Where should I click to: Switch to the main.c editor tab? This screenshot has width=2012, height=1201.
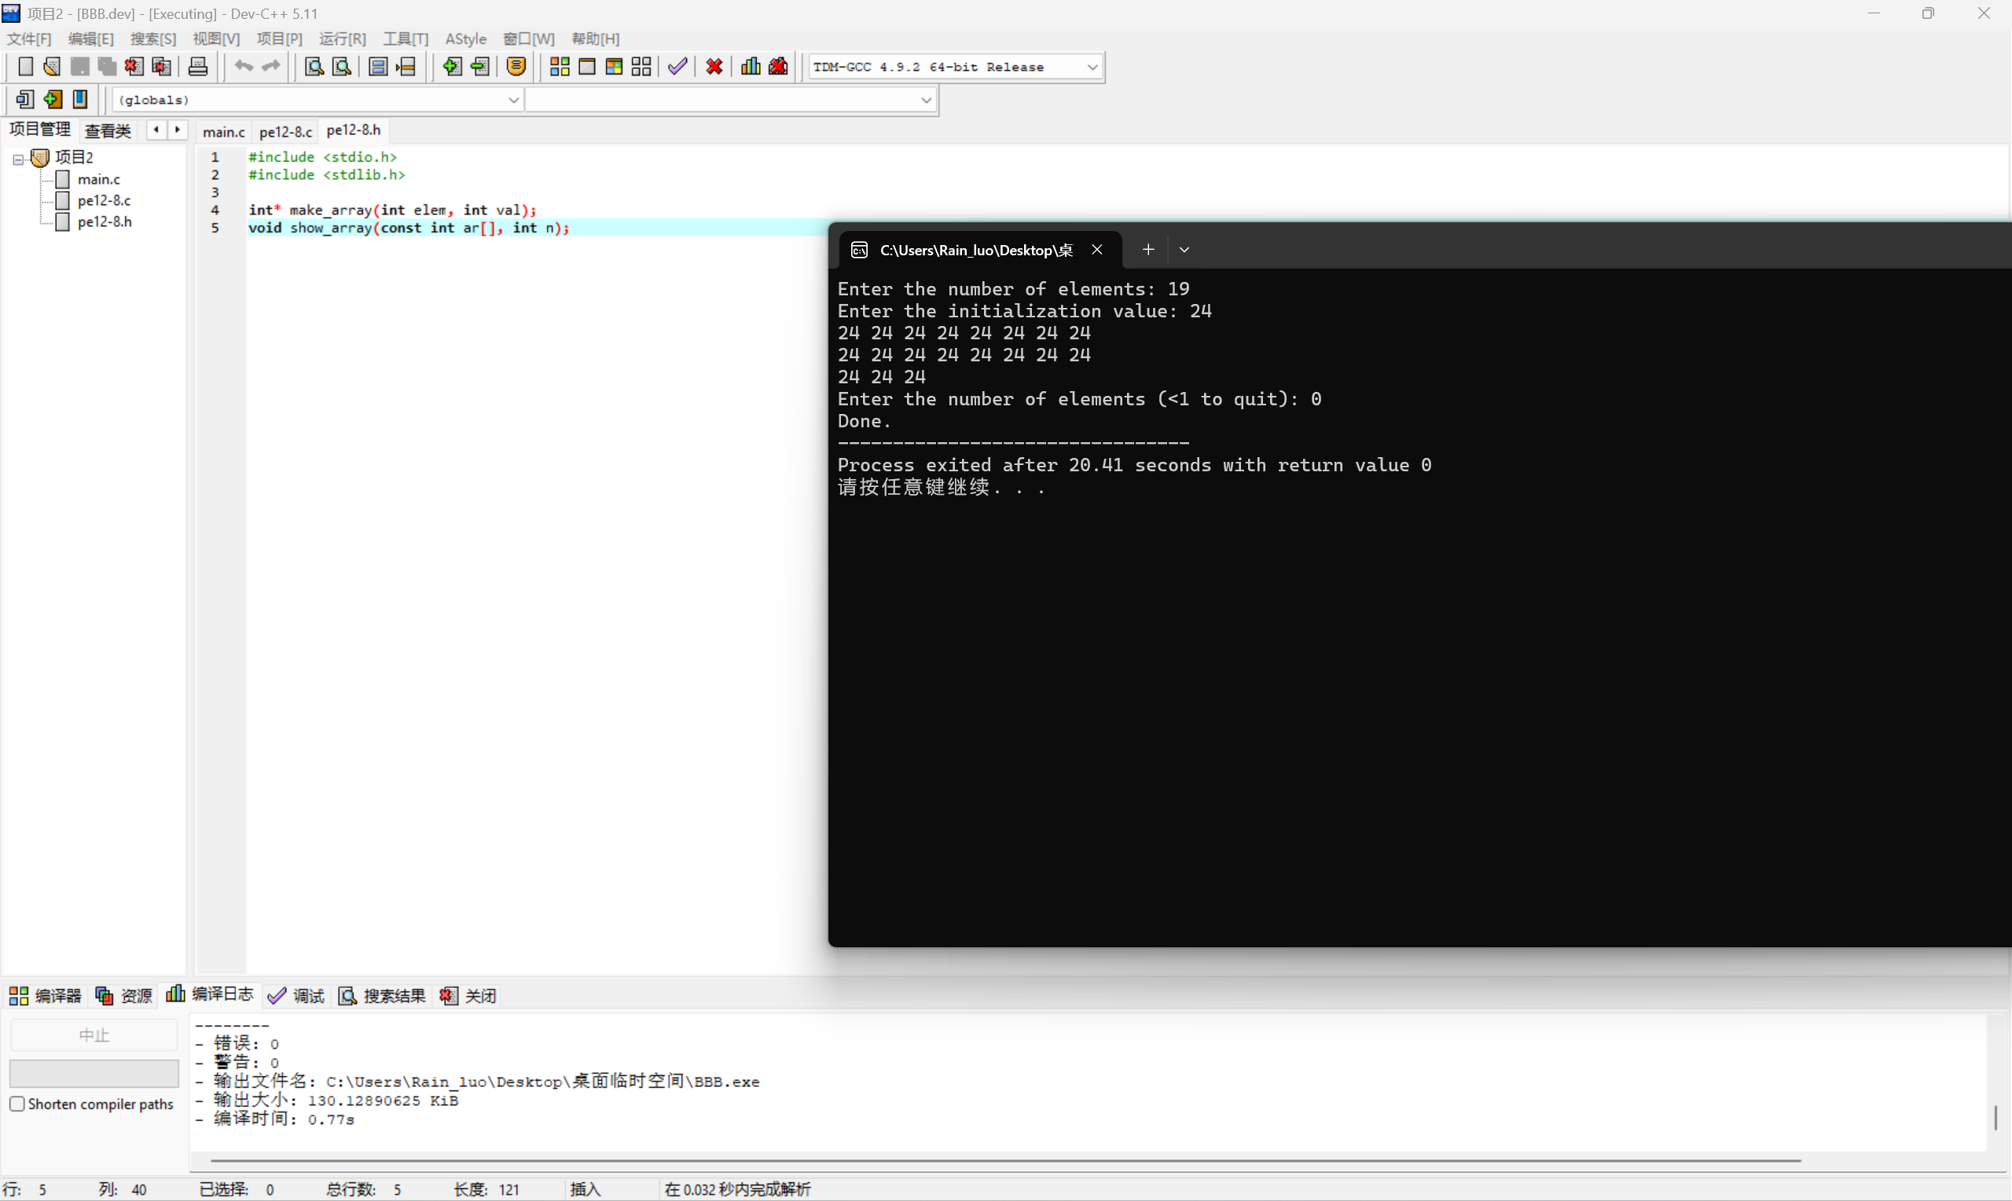(223, 131)
